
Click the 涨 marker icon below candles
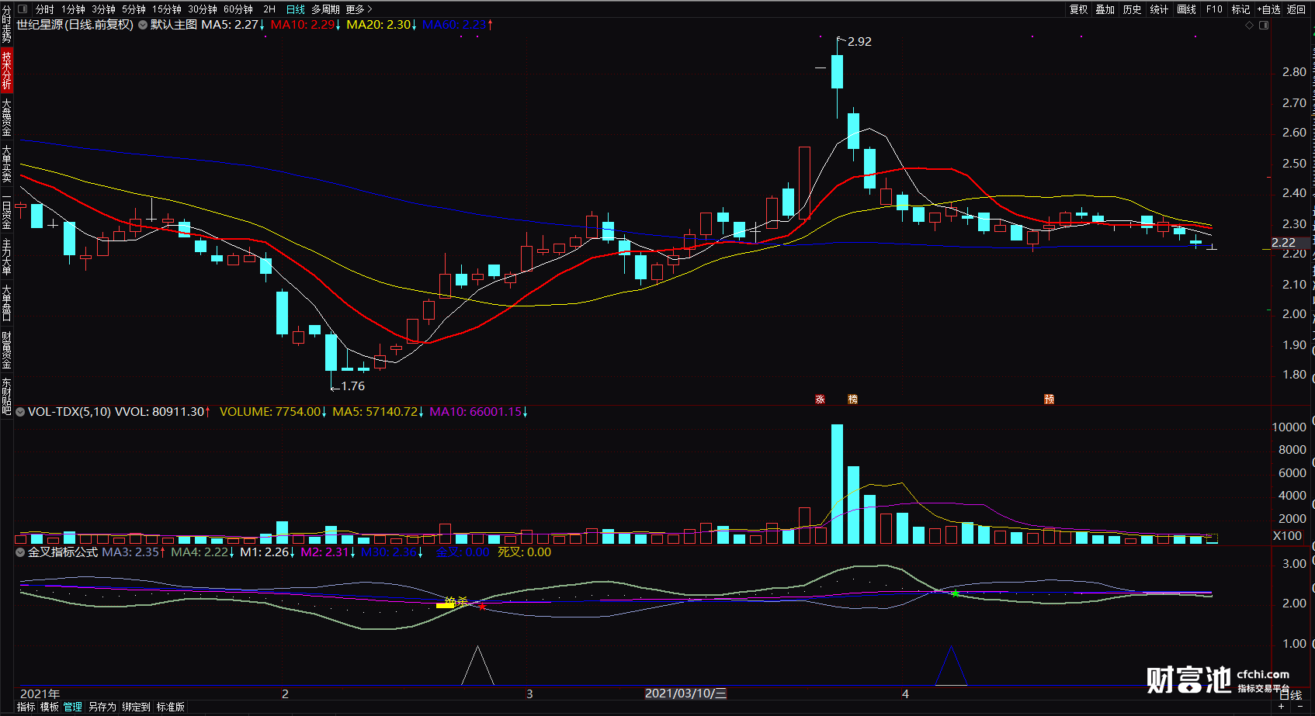pyautogui.click(x=821, y=400)
